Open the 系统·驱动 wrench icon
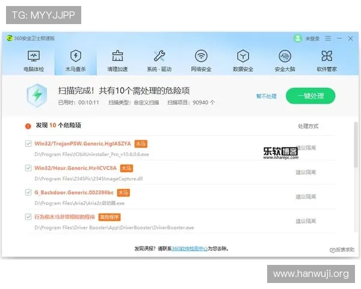 [159, 55]
